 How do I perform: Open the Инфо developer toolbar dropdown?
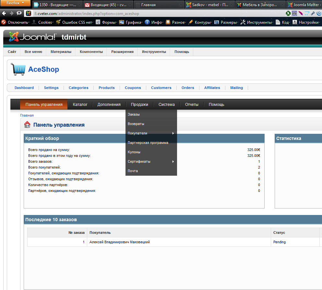(154, 22)
